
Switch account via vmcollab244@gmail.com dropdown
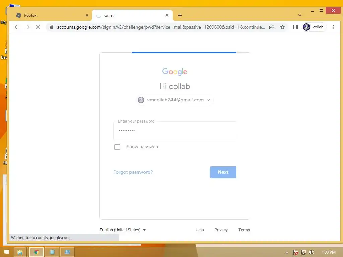175,100
